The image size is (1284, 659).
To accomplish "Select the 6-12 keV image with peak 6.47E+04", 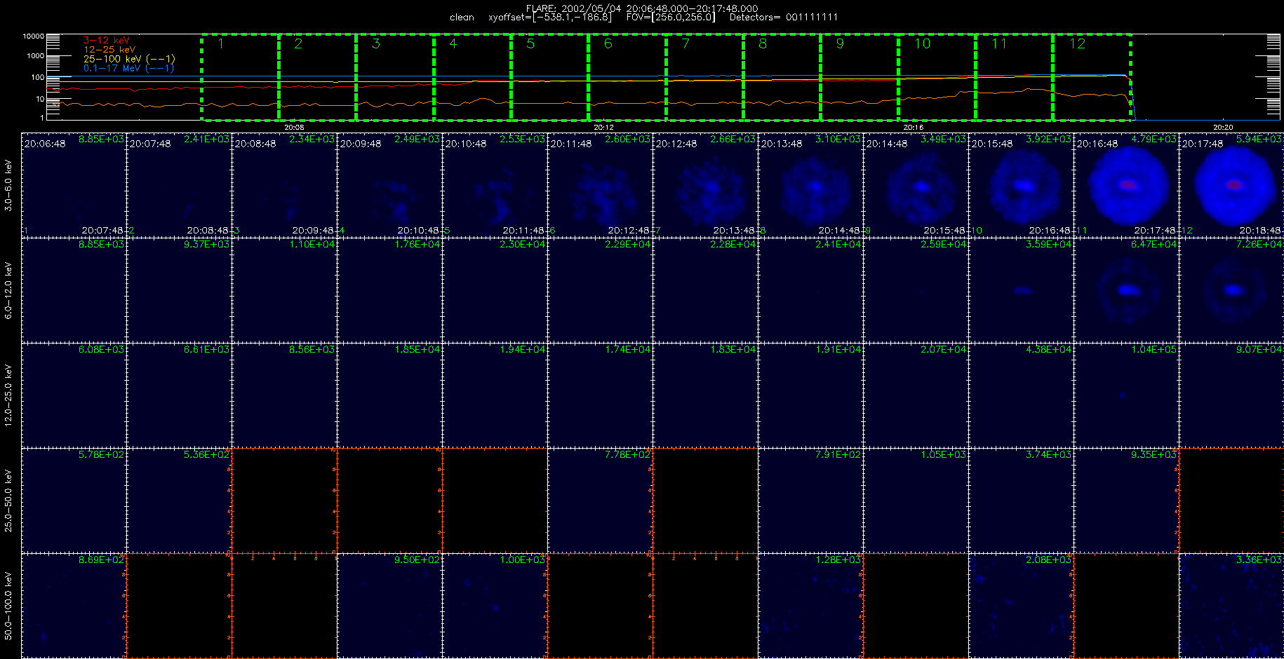I will pyautogui.click(x=1127, y=290).
